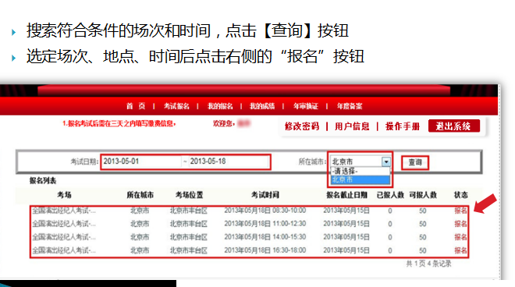
Task: Open the 首页 home menu item
Action: 136,106
